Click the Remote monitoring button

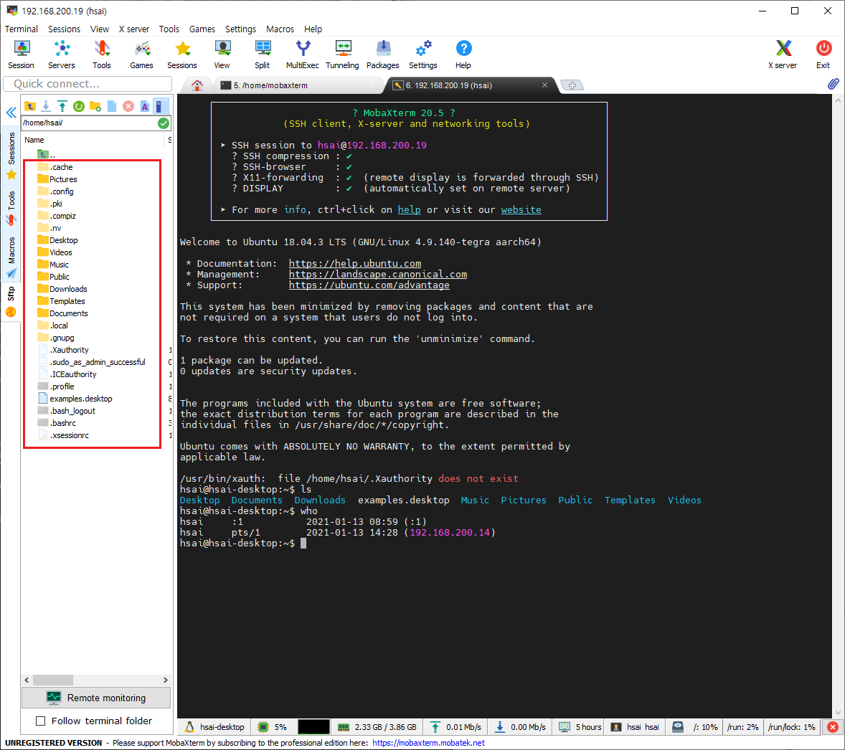click(96, 698)
